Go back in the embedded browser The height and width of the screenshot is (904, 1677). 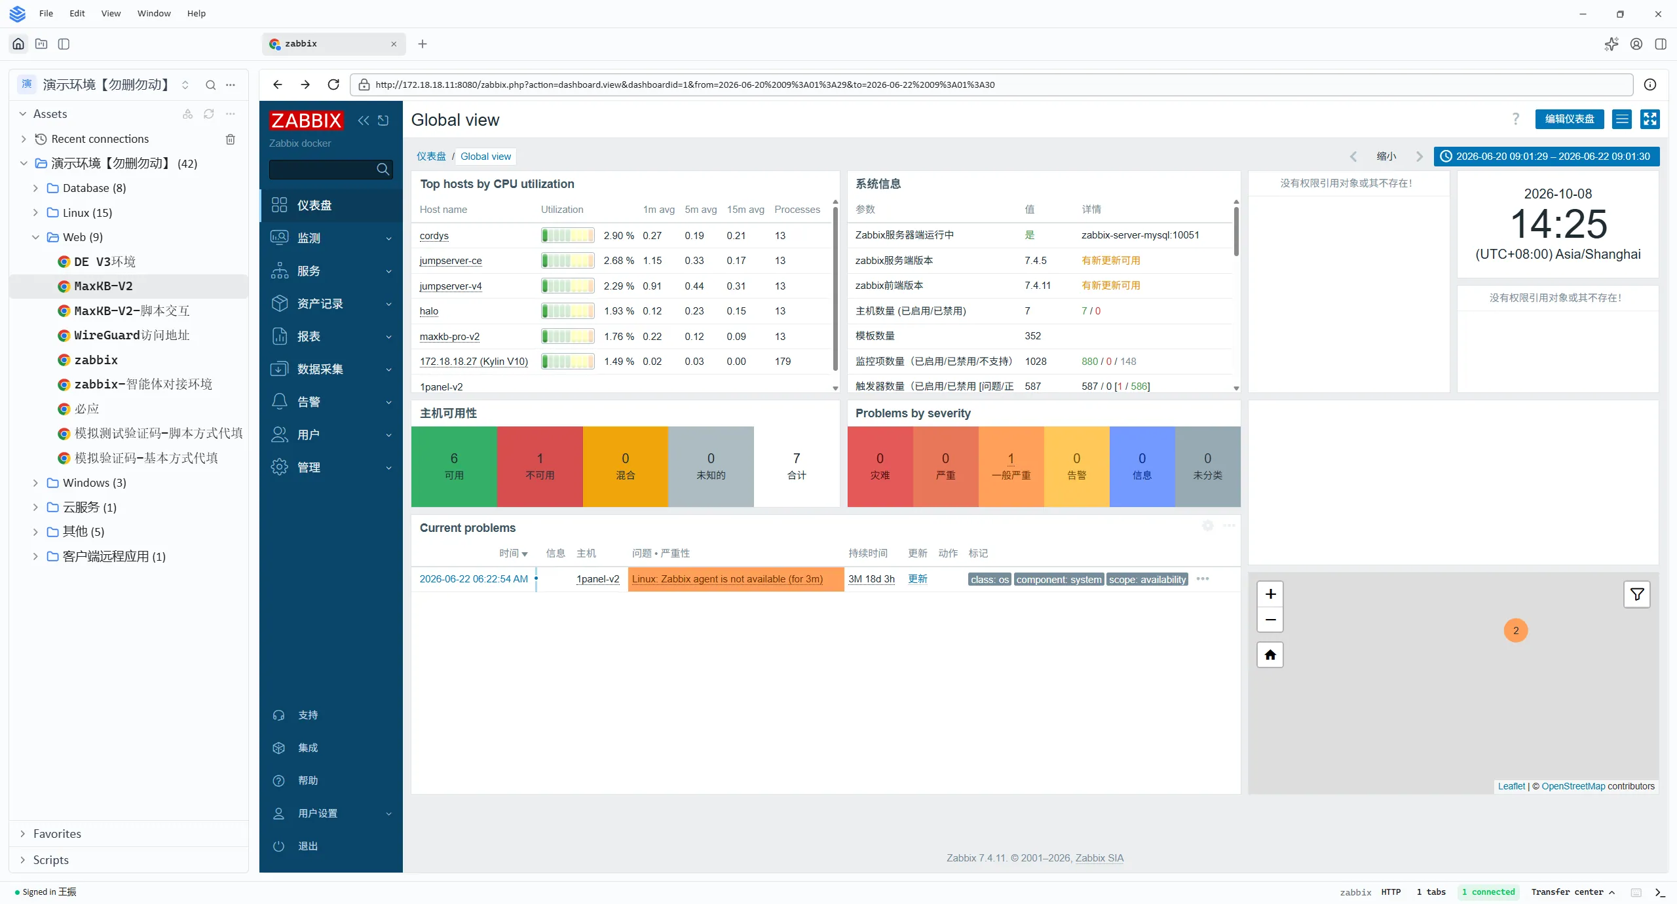278,85
